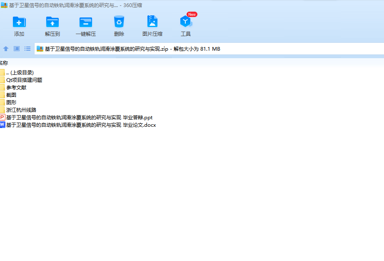Click the 名称 column header

click(x=4, y=63)
